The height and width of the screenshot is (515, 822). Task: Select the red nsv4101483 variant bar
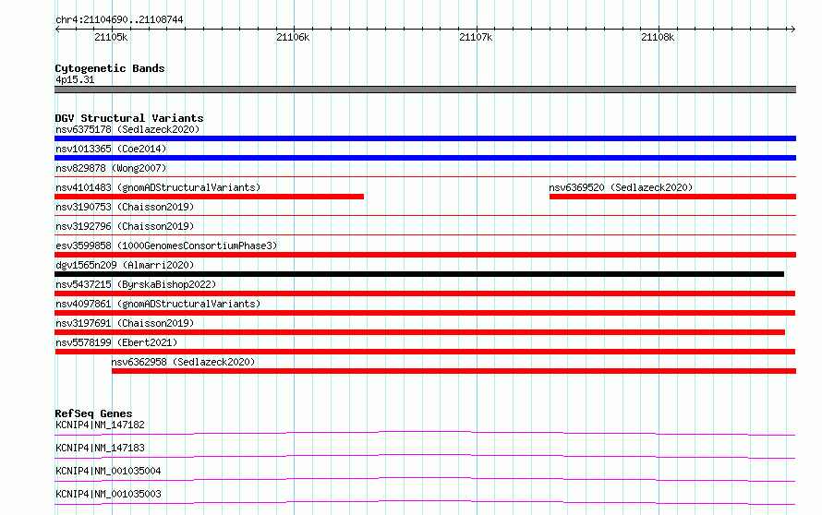click(209, 197)
